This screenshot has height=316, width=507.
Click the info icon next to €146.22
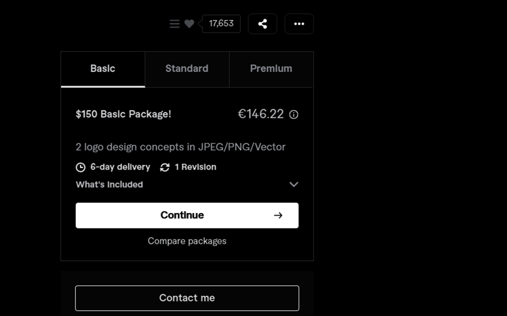coord(294,115)
